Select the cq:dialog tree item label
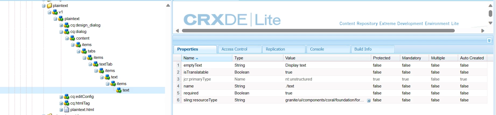The image size is (496, 115). (x=78, y=32)
